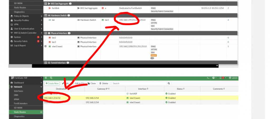Open the admin user menu

click(x=233, y=78)
